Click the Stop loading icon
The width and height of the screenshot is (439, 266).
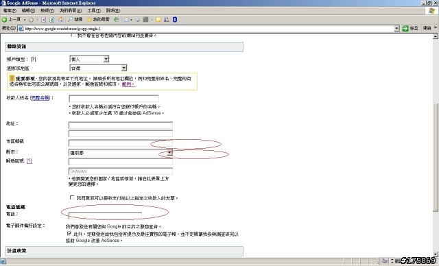[x=44, y=20]
